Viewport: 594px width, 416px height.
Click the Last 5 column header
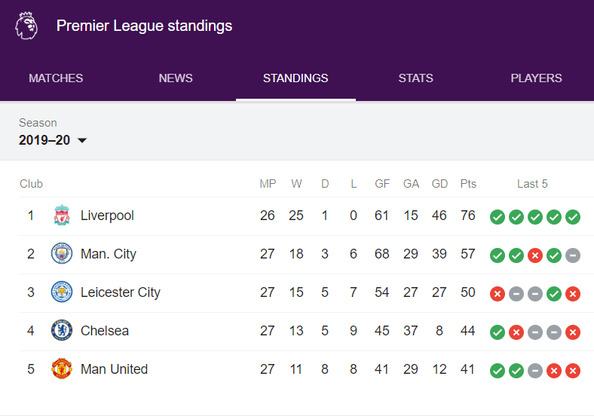click(x=532, y=184)
